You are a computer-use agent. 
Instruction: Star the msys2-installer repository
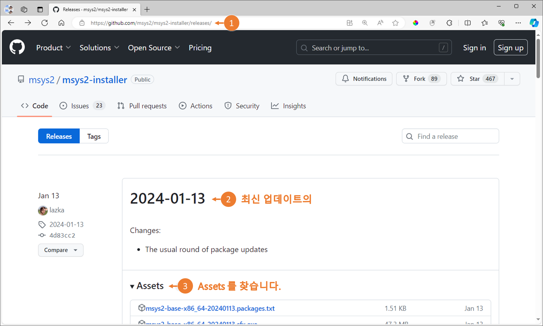[x=478, y=79]
